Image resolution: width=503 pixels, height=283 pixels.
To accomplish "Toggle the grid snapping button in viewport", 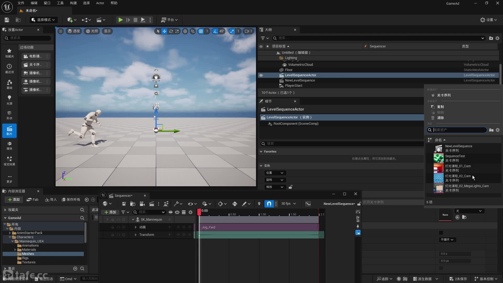I will point(201,31).
